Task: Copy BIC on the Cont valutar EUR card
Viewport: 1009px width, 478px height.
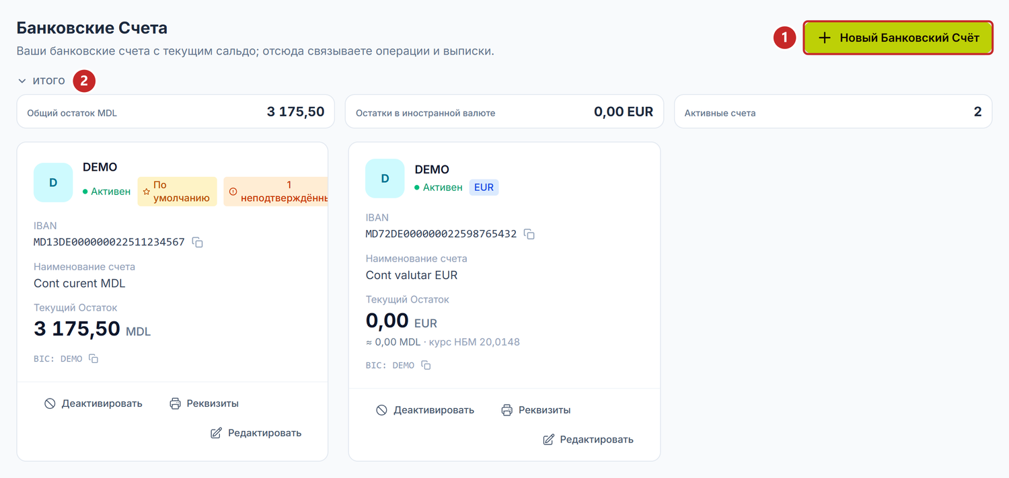Action: pyautogui.click(x=426, y=365)
